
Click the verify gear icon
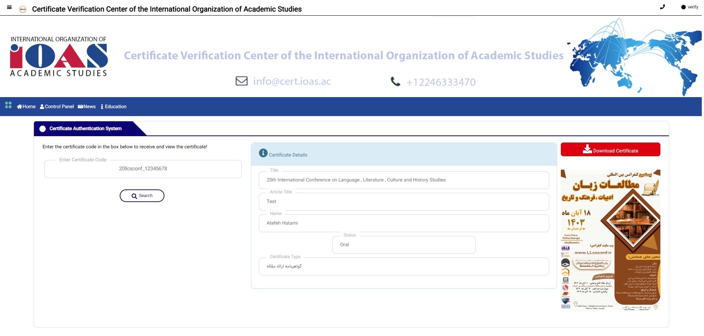click(683, 7)
